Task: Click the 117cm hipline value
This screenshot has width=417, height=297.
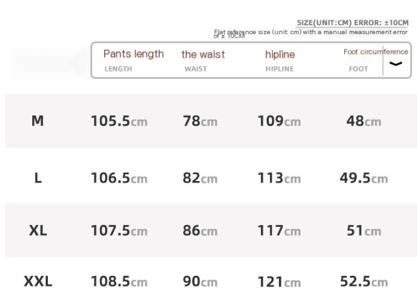Action: click(x=279, y=231)
